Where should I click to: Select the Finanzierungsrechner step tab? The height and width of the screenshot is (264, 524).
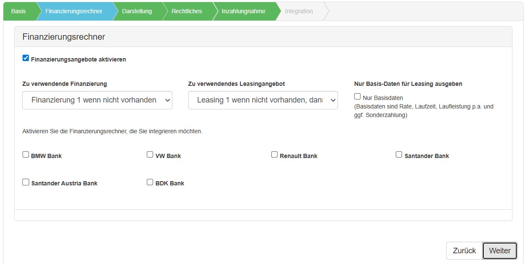[x=74, y=11]
